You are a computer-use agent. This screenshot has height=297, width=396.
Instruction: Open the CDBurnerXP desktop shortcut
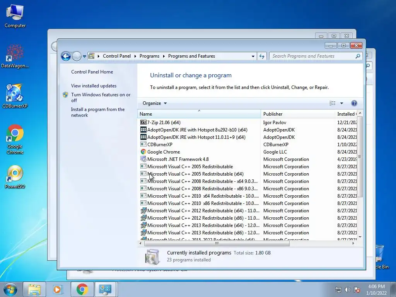tap(15, 96)
